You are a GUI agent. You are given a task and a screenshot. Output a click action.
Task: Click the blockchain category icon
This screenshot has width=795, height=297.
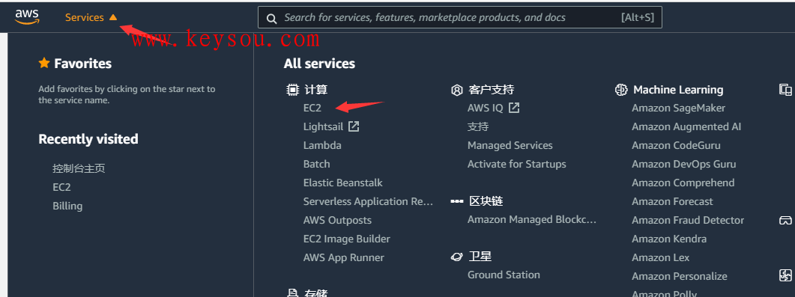[x=457, y=201]
